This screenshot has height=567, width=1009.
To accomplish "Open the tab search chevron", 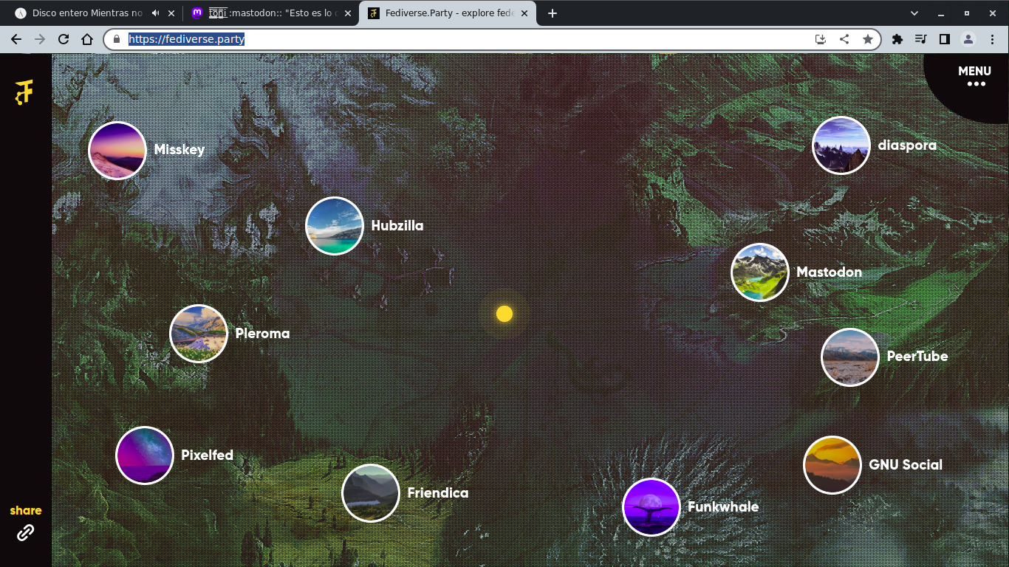I will 914,13.
